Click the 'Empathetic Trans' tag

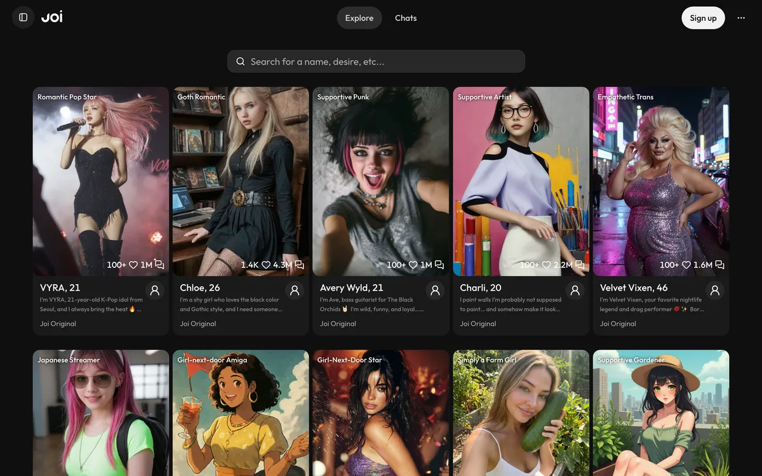pyautogui.click(x=625, y=97)
